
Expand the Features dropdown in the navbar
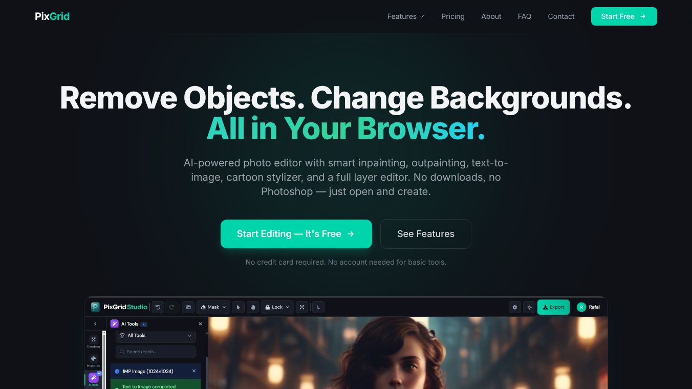click(x=405, y=16)
